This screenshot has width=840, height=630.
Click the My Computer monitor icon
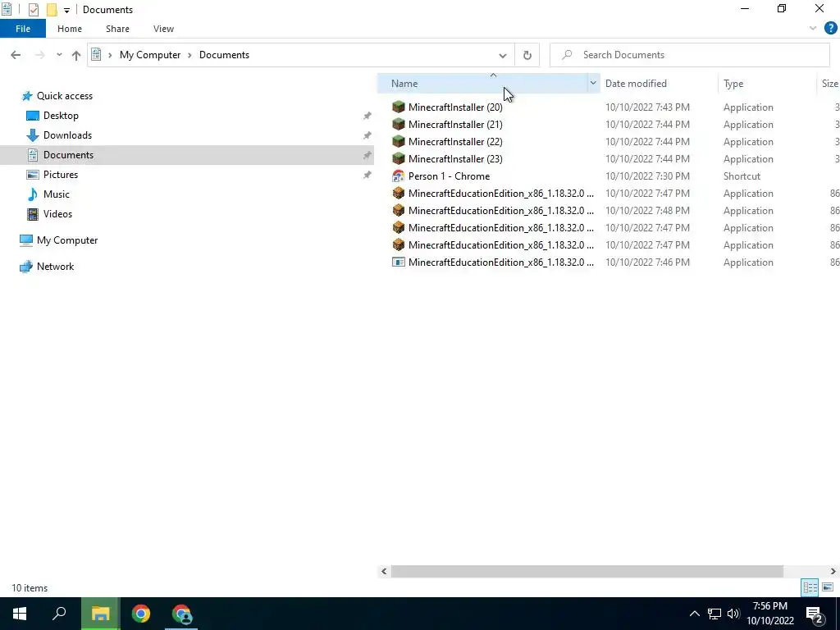(25, 240)
